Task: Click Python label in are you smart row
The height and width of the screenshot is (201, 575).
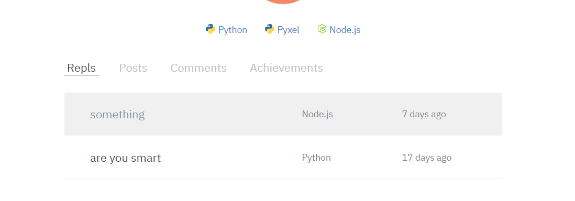Action: point(316,158)
